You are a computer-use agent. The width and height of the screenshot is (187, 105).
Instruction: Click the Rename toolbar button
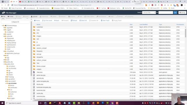[x=72, y=17]
